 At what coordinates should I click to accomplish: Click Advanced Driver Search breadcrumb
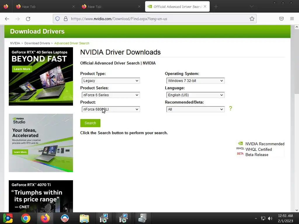click(72, 43)
